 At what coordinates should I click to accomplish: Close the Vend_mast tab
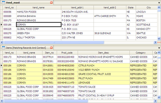pos(51,3)
